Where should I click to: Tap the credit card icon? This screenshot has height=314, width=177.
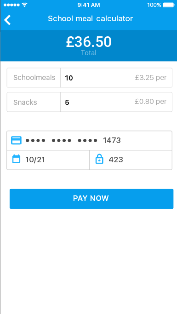pos(16,140)
